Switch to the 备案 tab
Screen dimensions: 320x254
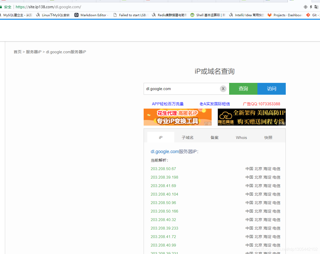214,137
